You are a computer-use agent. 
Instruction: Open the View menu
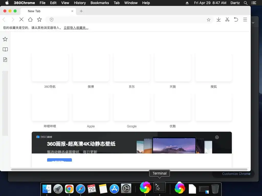pos(65,3)
